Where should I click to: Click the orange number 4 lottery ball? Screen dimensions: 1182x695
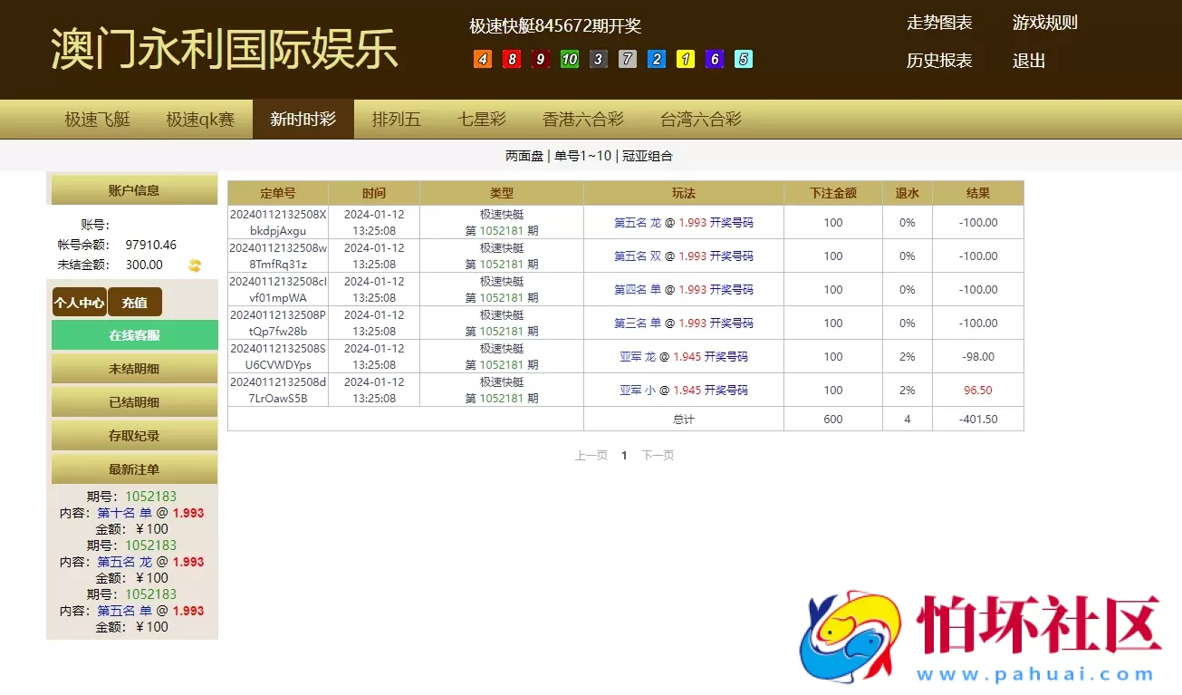coord(482,58)
